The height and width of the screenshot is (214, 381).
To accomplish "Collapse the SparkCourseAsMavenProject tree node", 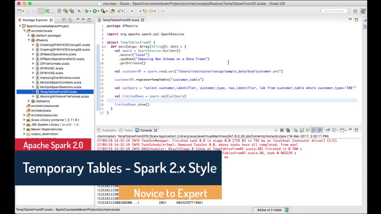I will 20,26.
